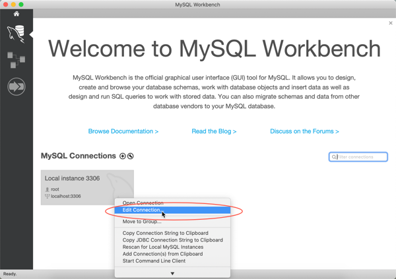
Task: Open the Migration wizard sidebar icon
Action: (x=16, y=87)
